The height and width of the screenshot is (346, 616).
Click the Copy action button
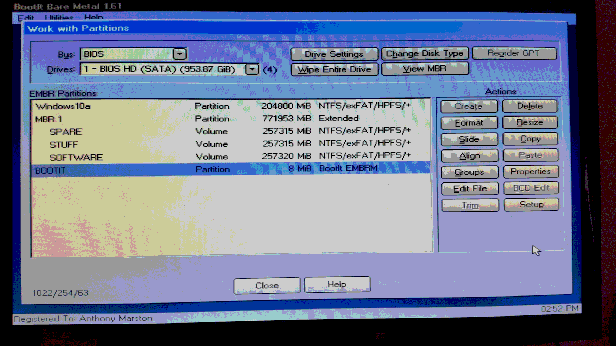pyautogui.click(x=531, y=139)
